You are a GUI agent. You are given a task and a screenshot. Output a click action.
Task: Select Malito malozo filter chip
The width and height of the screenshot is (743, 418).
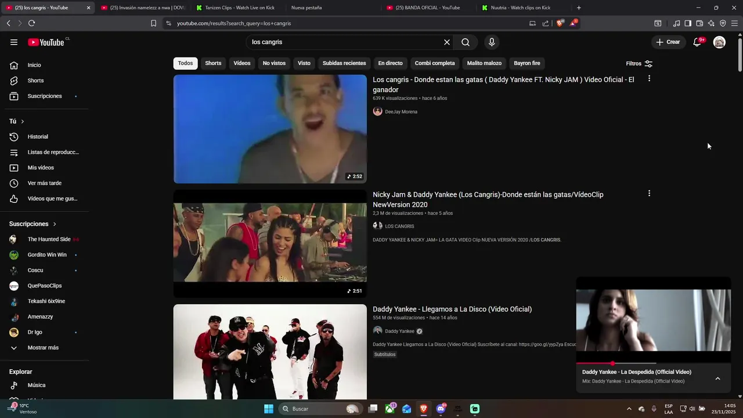[x=484, y=63]
